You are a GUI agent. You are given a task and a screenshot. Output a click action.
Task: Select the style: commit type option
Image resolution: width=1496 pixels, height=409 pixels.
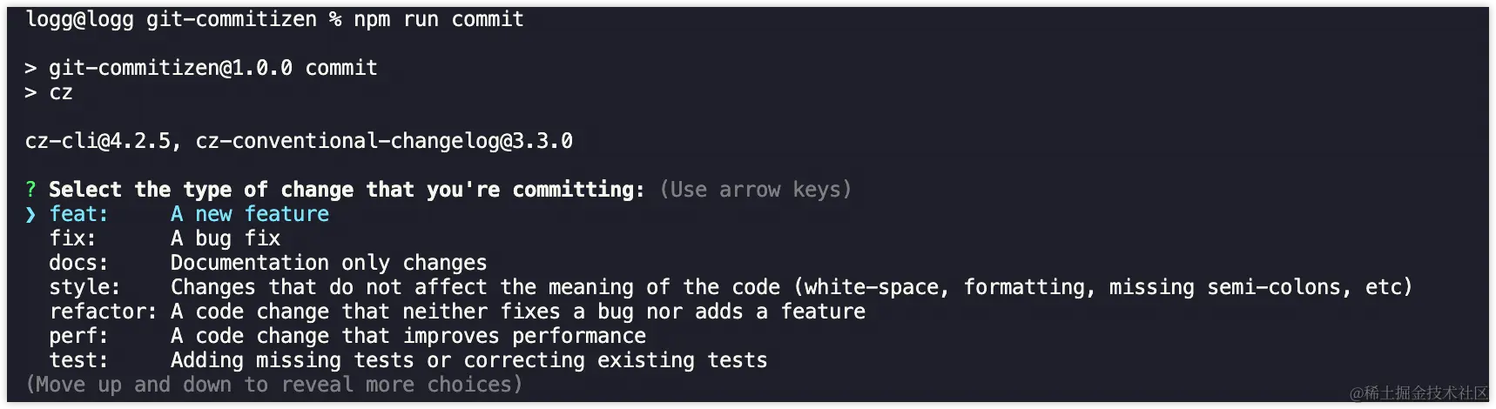click(x=84, y=287)
